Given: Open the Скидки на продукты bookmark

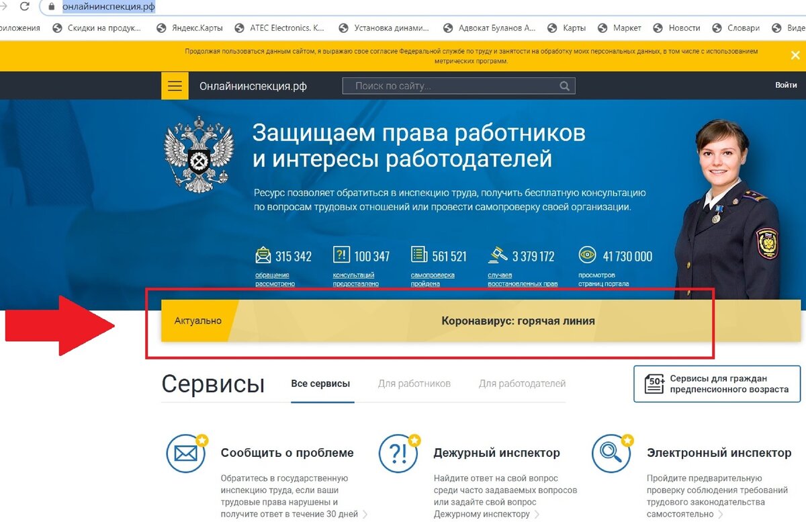Looking at the screenshot, I should (97, 28).
